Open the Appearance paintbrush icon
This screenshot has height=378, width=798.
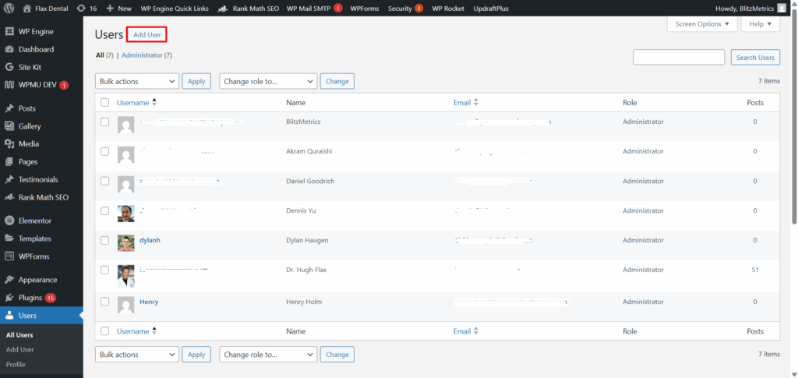point(9,280)
